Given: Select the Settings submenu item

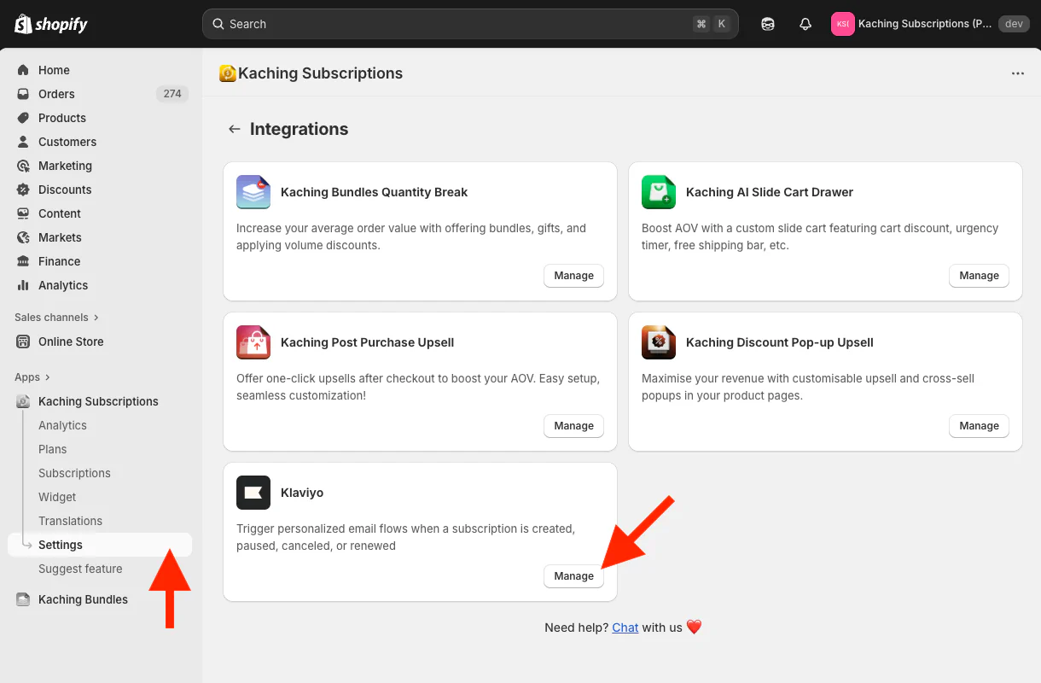Looking at the screenshot, I should (x=100, y=545).
